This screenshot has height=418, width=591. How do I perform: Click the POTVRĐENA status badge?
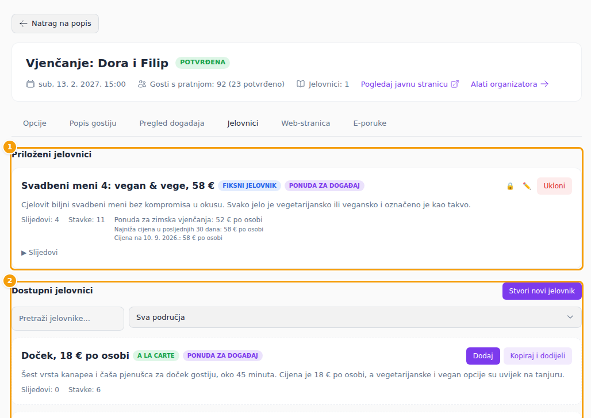pyautogui.click(x=202, y=63)
